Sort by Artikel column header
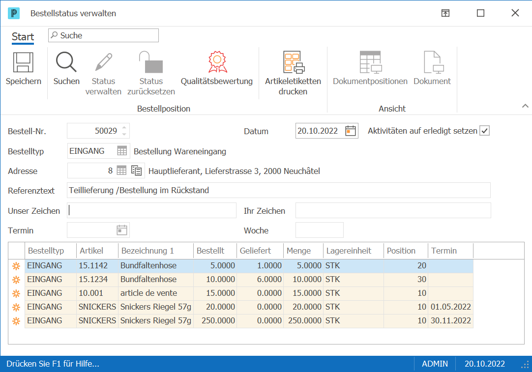This screenshot has width=532, height=372. point(97,251)
